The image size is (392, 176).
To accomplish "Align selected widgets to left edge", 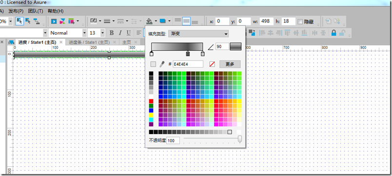I will pyautogui.click(x=262, y=33).
